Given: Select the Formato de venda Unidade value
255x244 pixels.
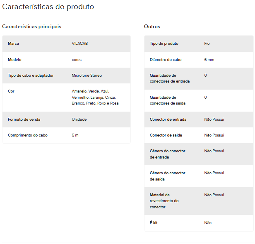Looking at the screenshot, I should (x=79, y=120).
